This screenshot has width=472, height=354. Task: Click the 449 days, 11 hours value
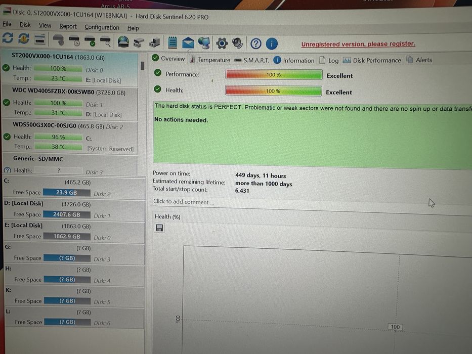click(261, 175)
